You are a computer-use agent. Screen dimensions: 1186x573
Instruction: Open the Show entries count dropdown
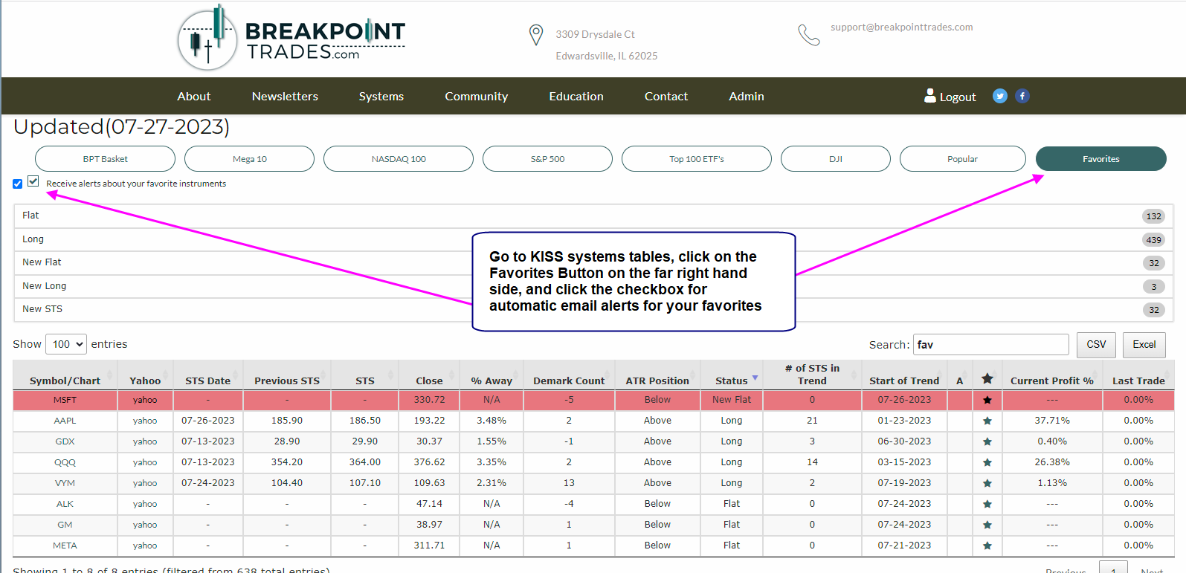(66, 344)
